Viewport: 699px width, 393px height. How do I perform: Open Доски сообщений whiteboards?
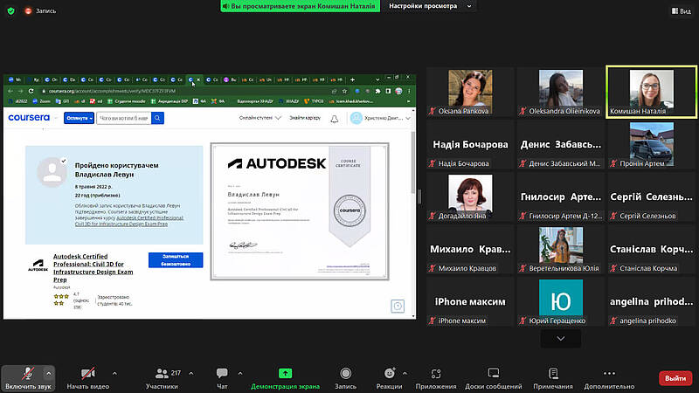pyautogui.click(x=494, y=378)
